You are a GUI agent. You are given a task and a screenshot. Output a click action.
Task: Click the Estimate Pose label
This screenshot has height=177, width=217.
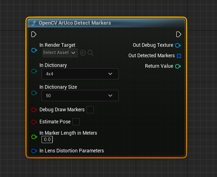coord(55,122)
